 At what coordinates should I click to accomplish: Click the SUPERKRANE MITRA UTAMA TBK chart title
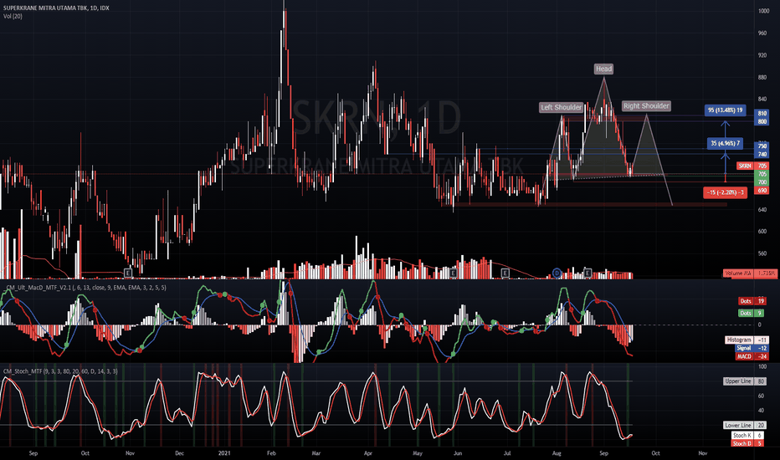[x=56, y=8]
